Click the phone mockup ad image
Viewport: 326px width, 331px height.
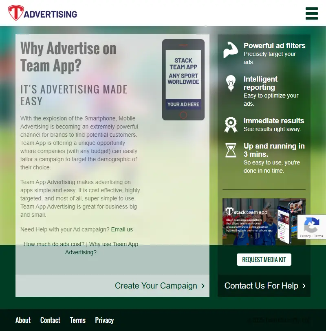coord(183,80)
